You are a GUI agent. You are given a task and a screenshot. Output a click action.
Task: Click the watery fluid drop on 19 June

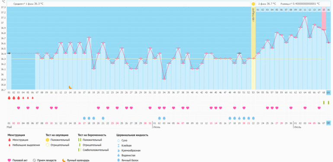tap(239, 118)
